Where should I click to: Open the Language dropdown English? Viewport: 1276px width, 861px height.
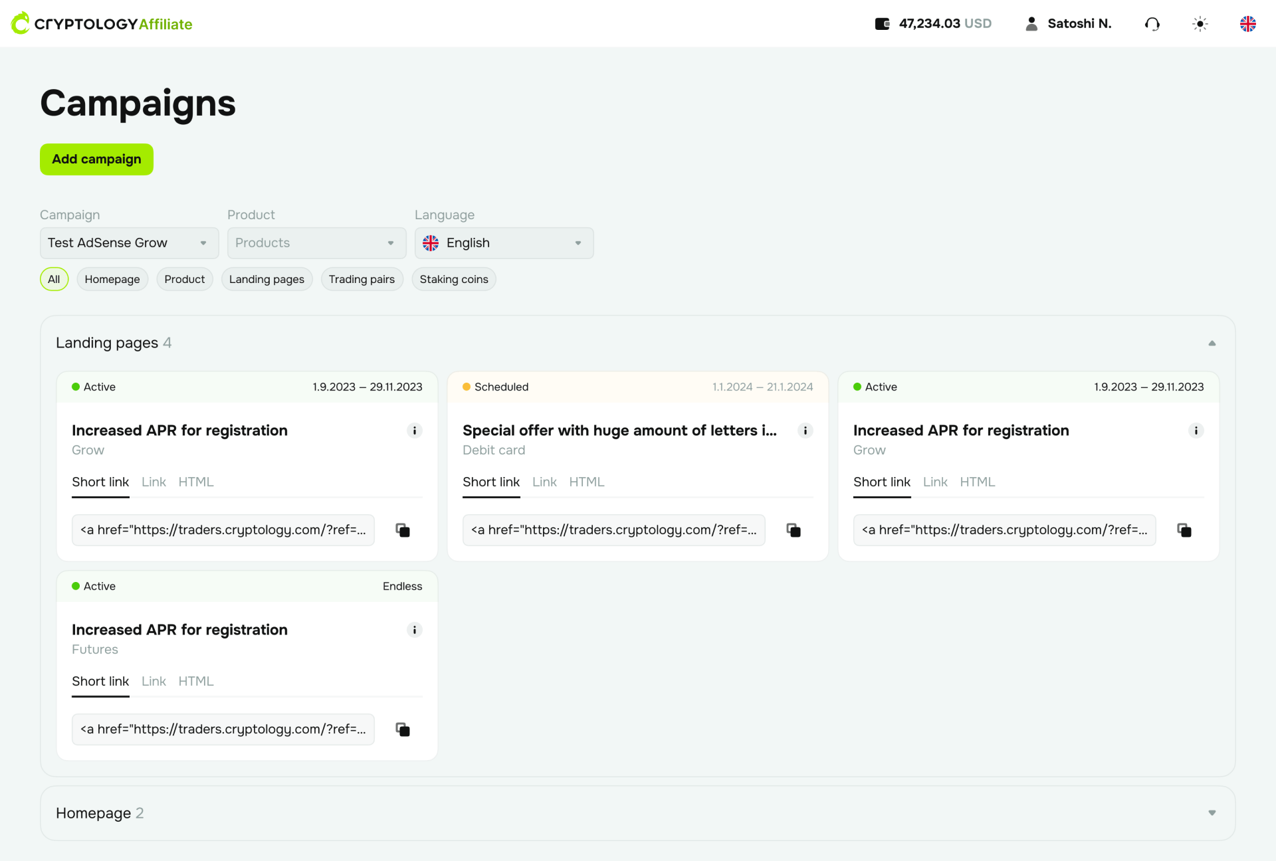504,243
